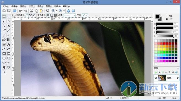The image size is (181, 101).
Task: Expand the zoom out dropdown arrow
Action: pos(57,11)
